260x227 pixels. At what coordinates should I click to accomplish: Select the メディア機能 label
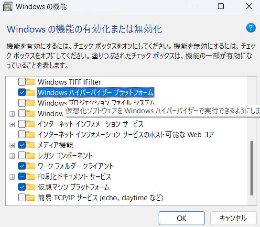click(55, 145)
